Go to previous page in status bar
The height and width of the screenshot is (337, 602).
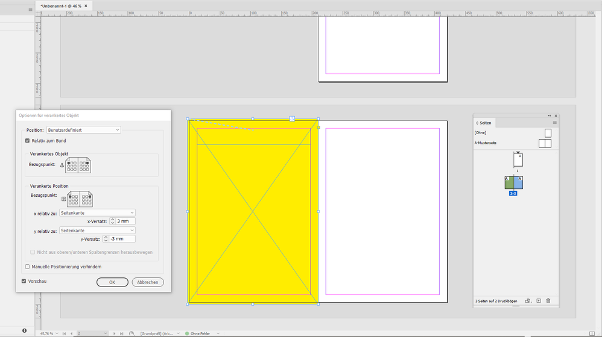click(x=71, y=333)
